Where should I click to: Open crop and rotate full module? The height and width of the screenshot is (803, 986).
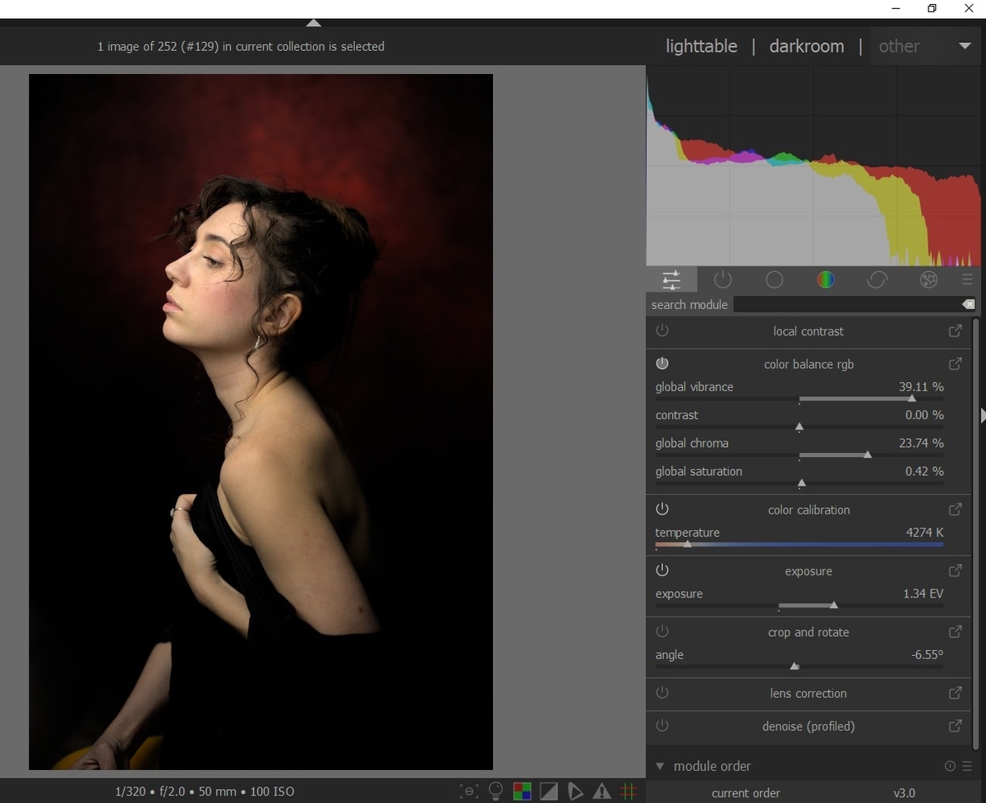[x=955, y=631]
